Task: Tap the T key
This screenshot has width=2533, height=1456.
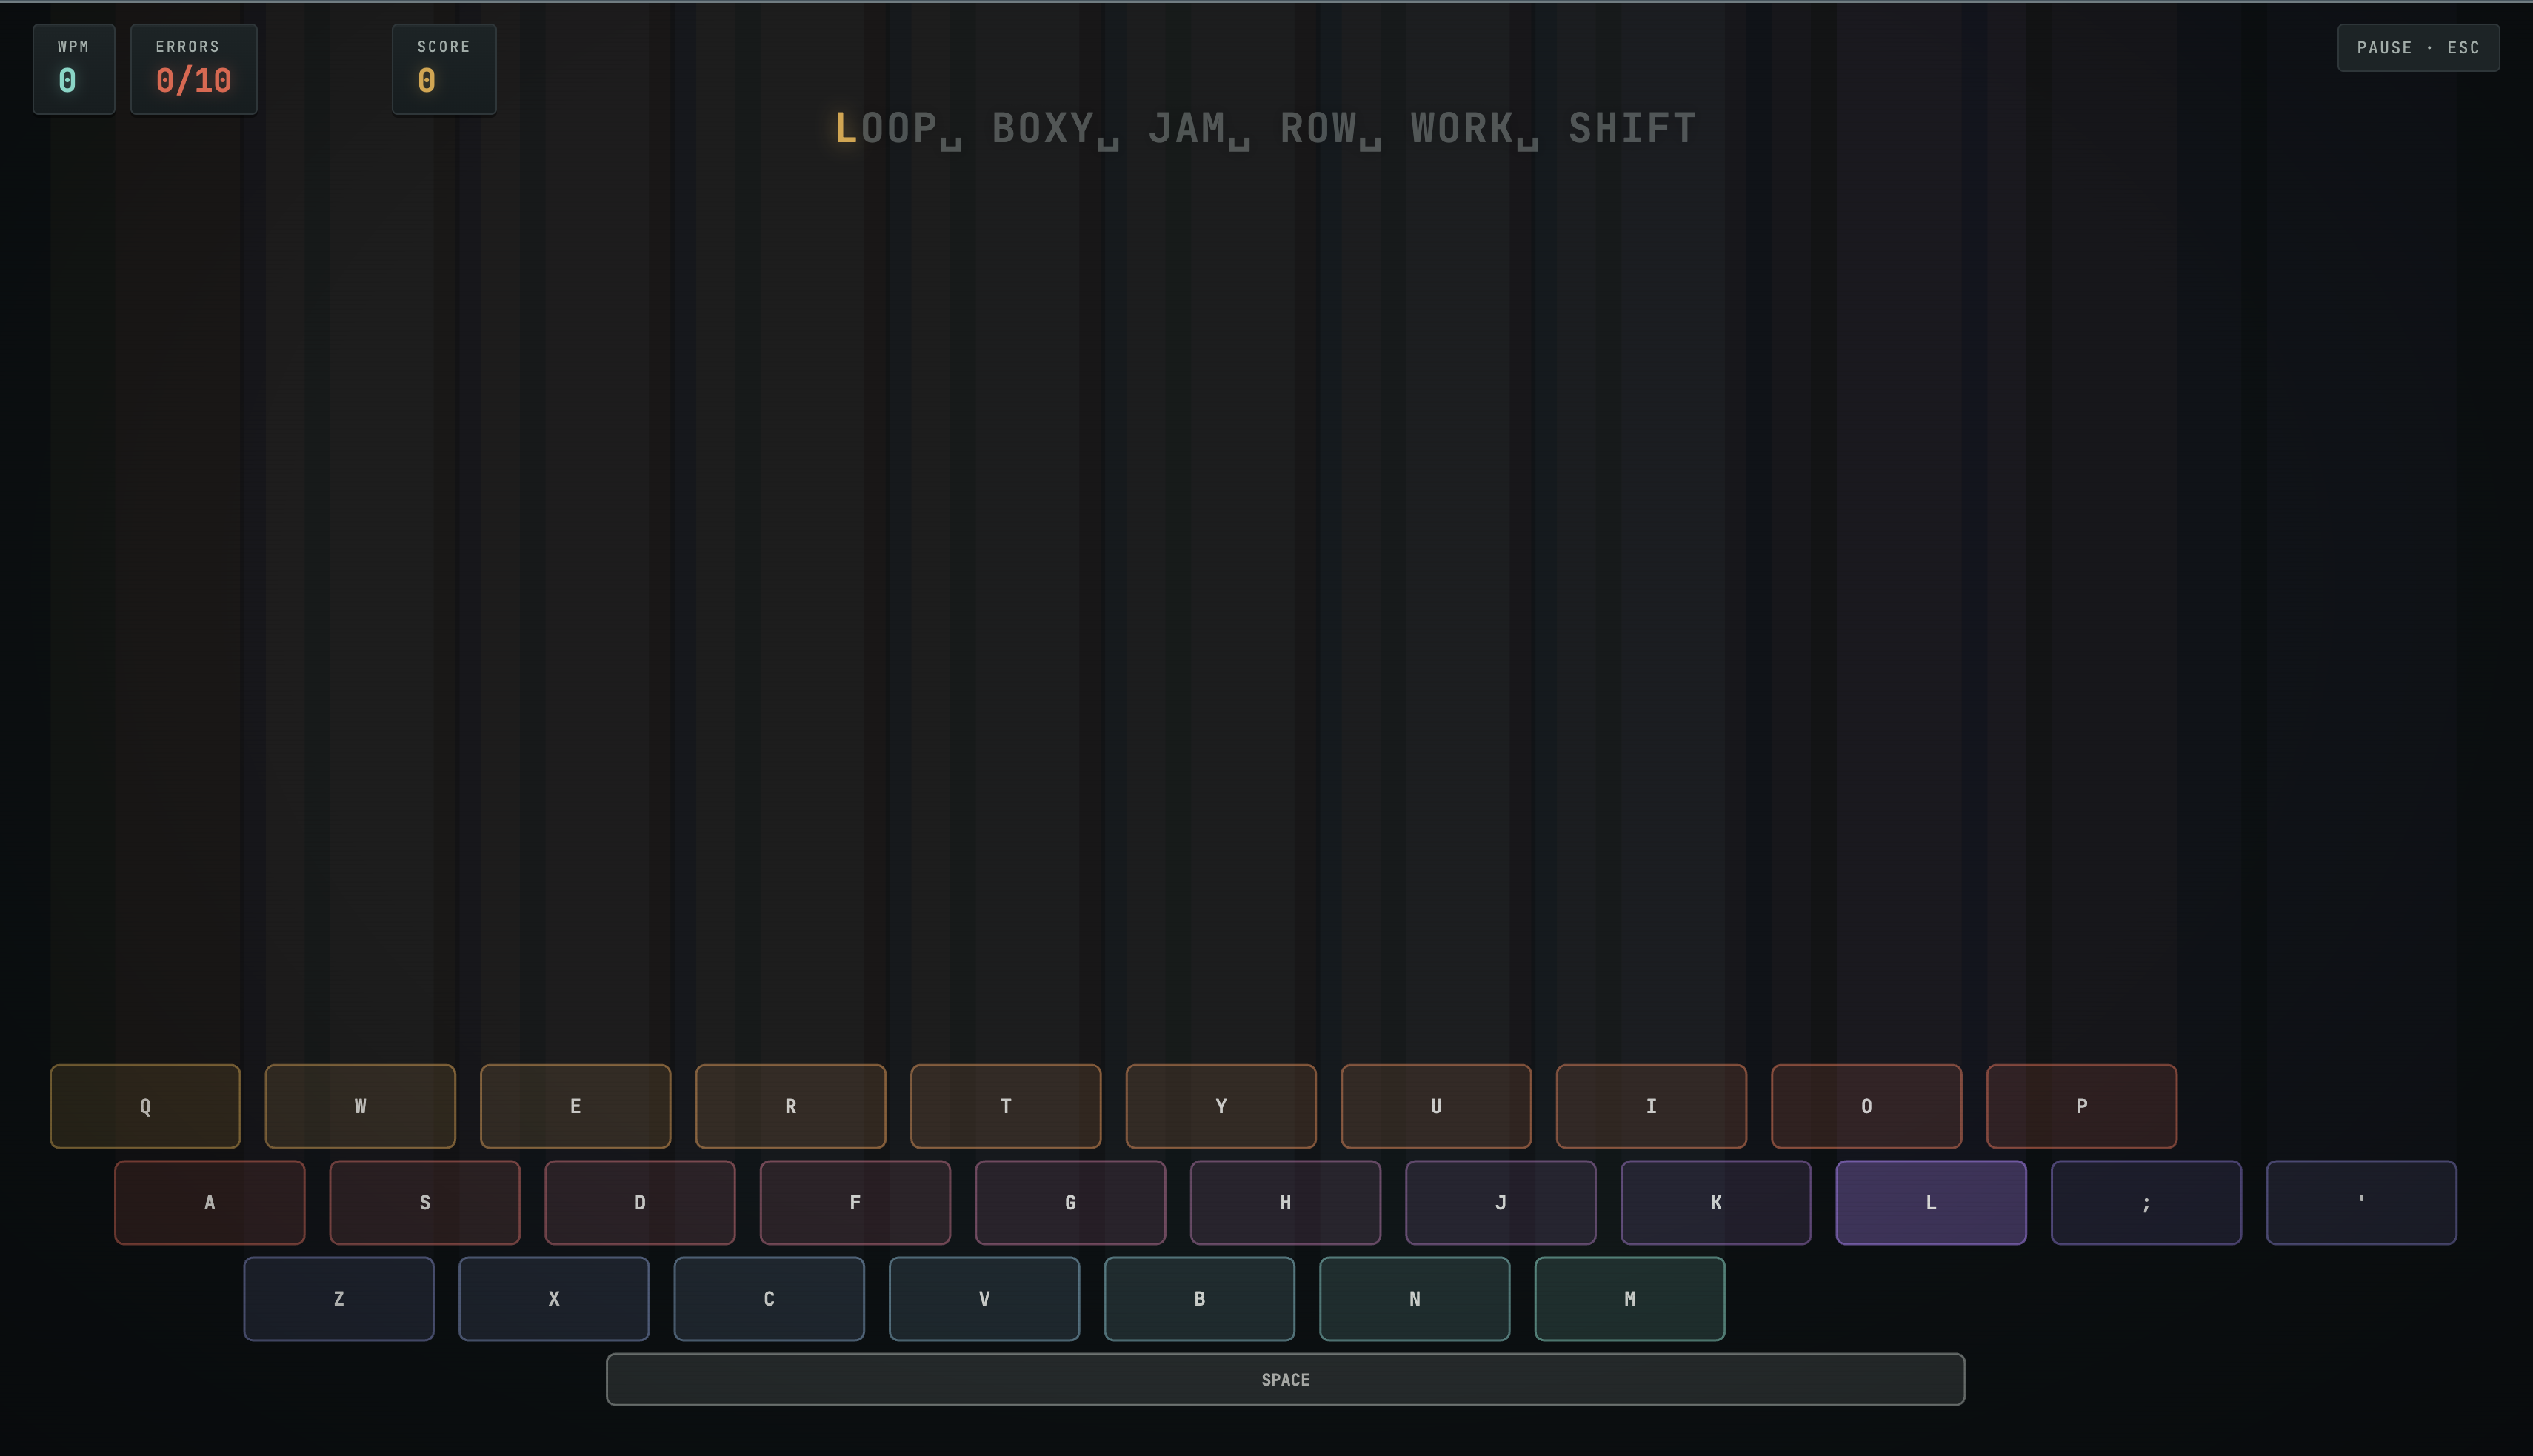Action: pos(1006,1106)
